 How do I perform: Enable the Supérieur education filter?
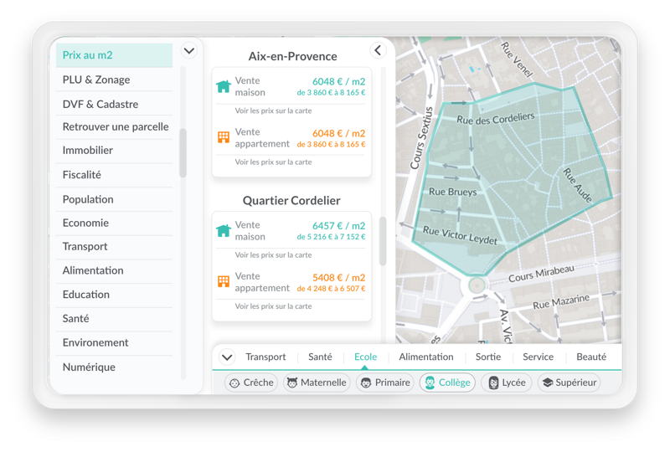(569, 383)
